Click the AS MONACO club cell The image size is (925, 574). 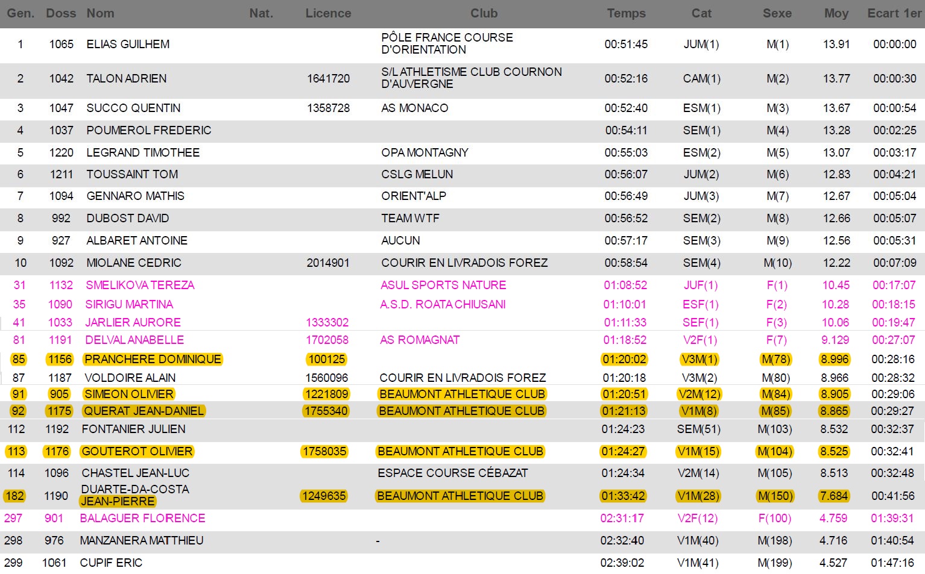[415, 108]
